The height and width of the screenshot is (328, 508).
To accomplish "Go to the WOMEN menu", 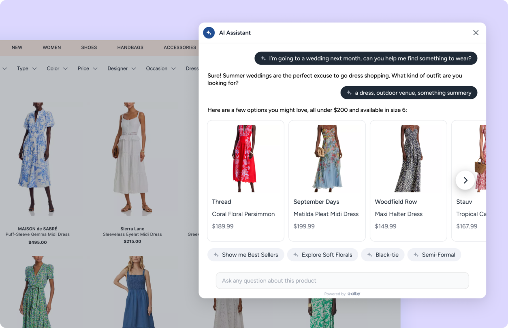I will coord(52,47).
